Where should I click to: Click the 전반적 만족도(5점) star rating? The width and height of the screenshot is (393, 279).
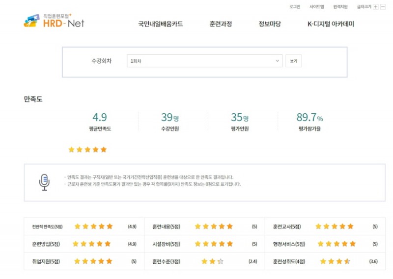click(x=93, y=227)
